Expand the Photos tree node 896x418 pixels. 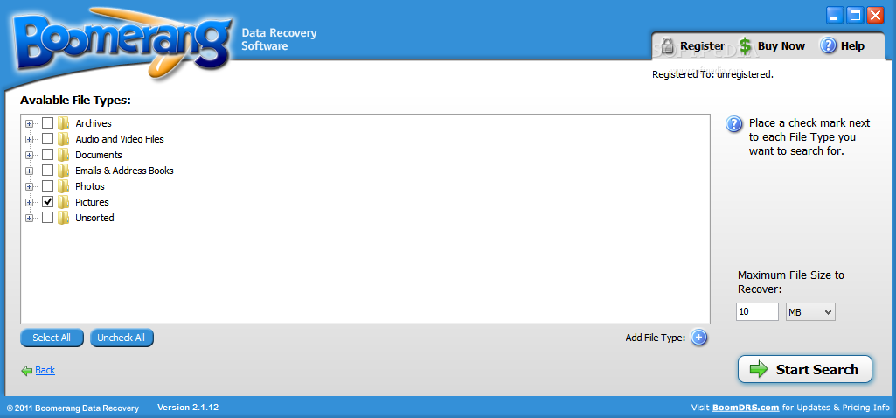(x=29, y=186)
